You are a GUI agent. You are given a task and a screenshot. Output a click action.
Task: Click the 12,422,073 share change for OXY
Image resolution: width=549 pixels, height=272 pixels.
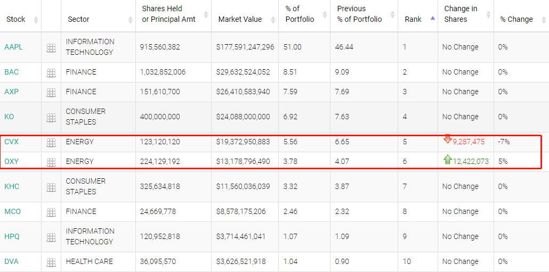(x=471, y=161)
